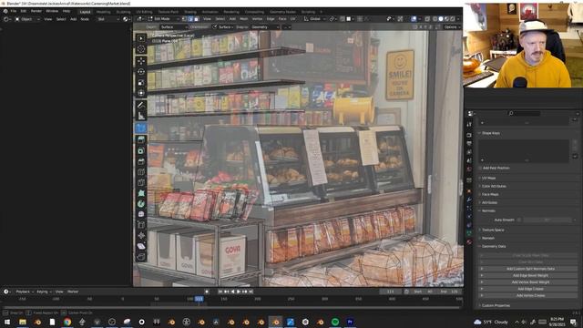Open the Object mode dropdown in left editor

(27, 19)
